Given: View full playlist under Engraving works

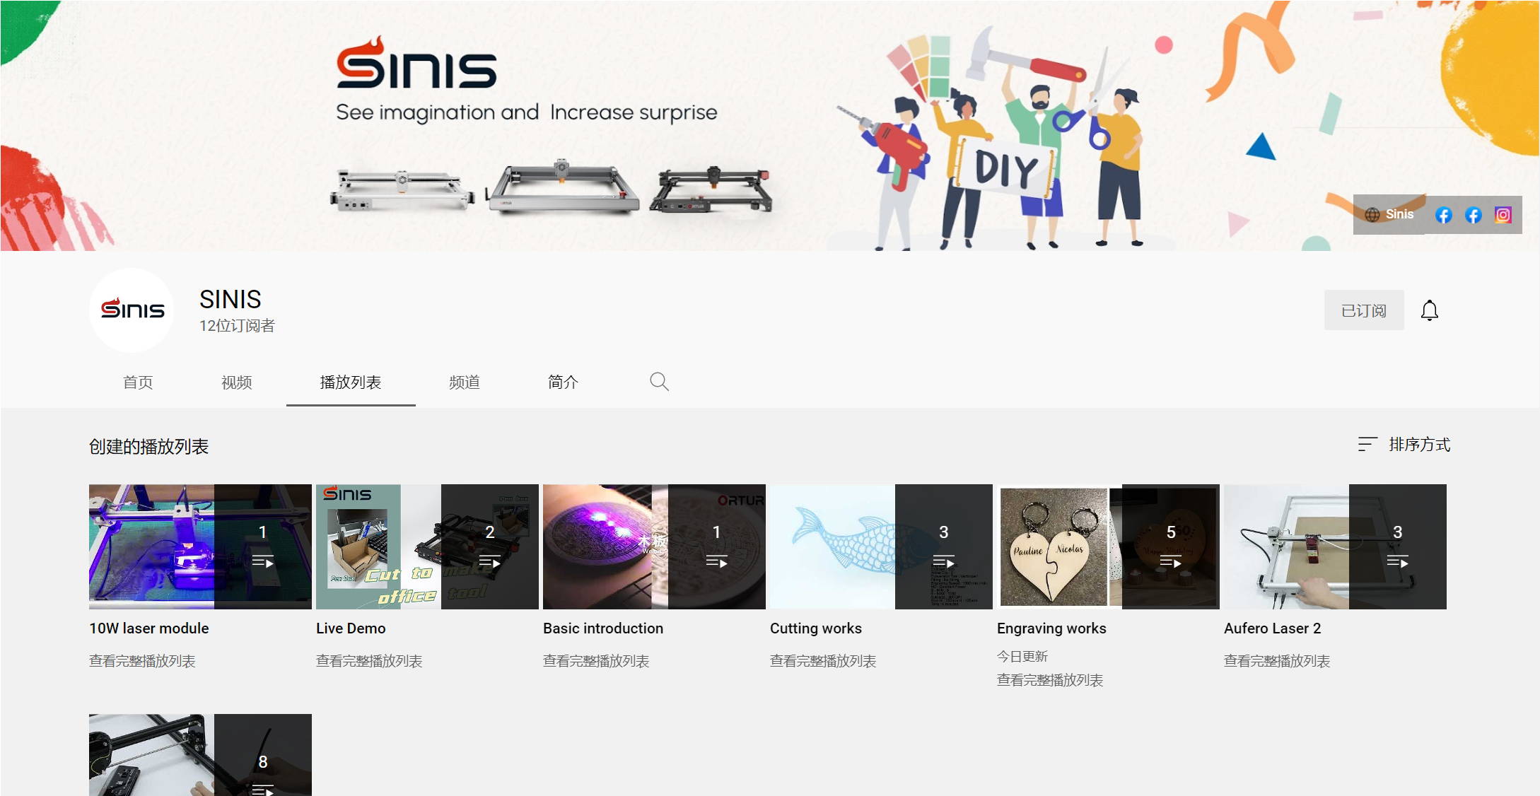Looking at the screenshot, I should [x=1050, y=680].
